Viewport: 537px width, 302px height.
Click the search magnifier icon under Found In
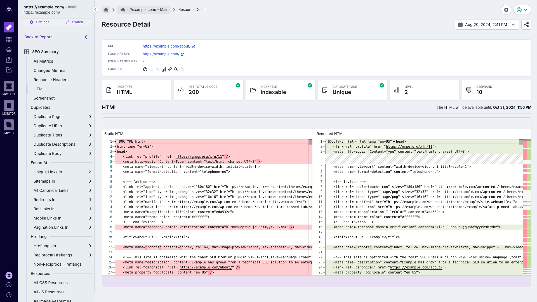click(176, 69)
